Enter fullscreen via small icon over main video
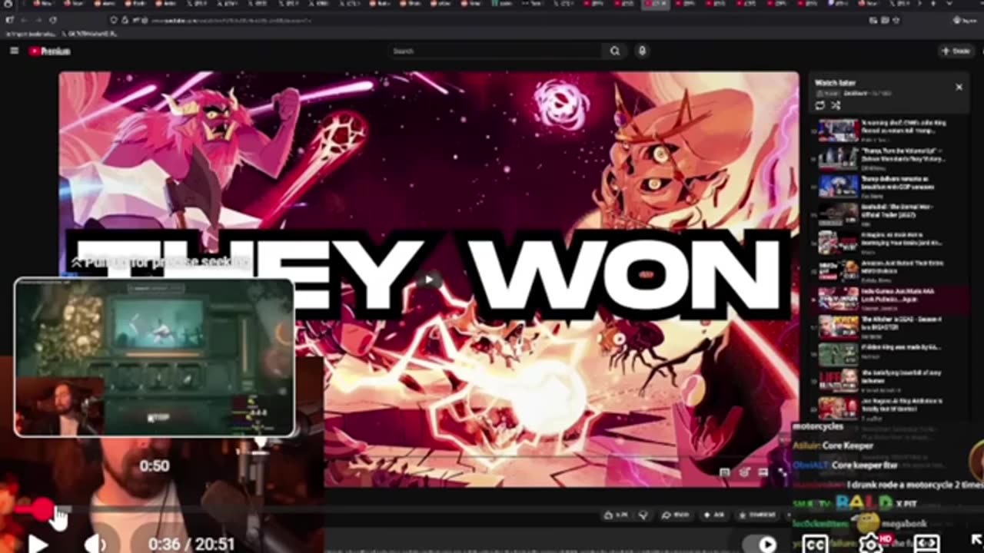Screen dimensions: 984x553 [x=783, y=472]
